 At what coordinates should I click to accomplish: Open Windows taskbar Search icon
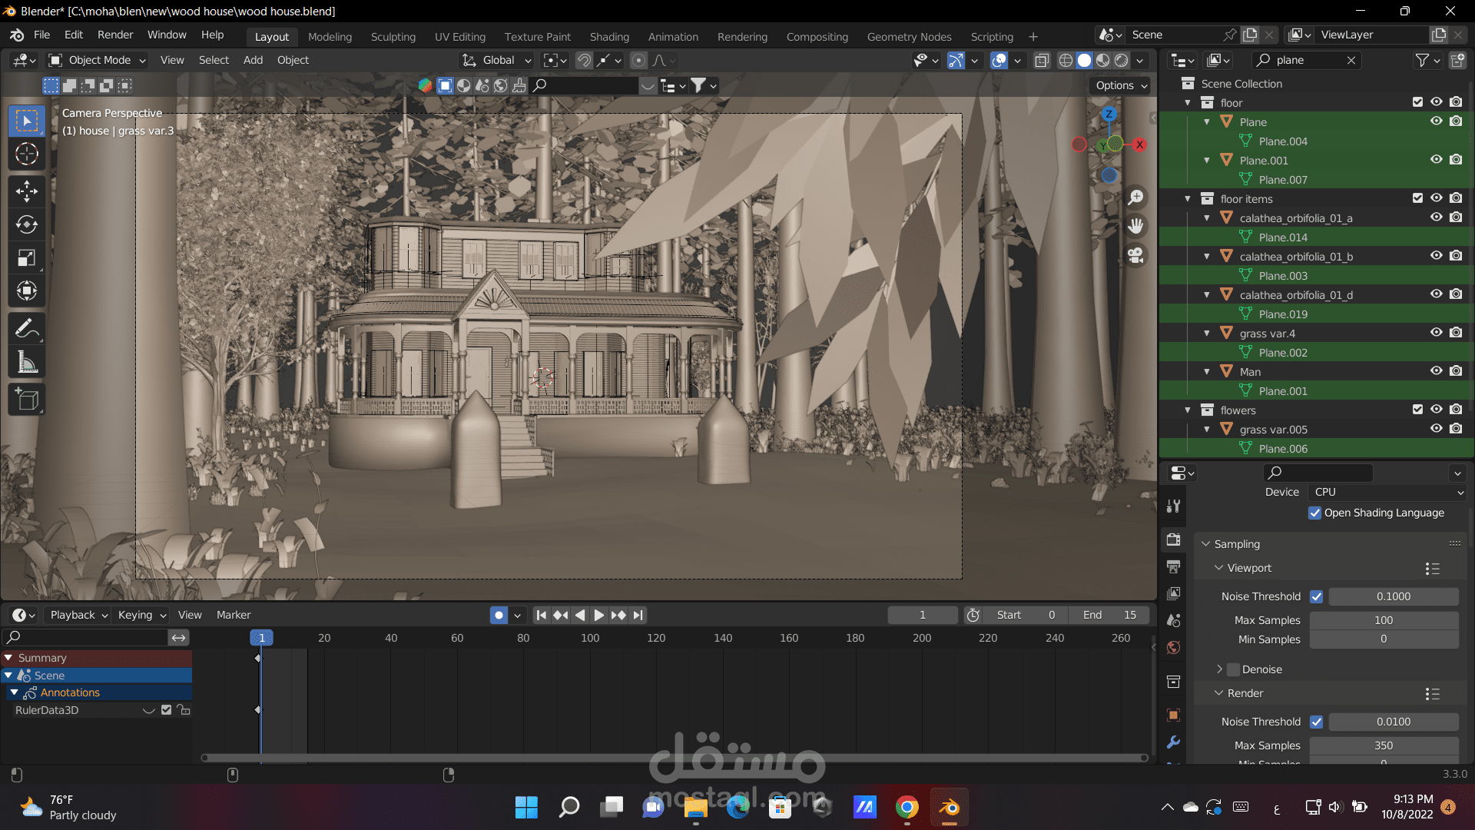(x=568, y=807)
